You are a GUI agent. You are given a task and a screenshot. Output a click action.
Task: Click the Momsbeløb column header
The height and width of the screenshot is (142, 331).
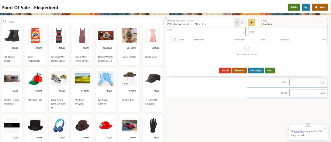(x=239, y=40)
